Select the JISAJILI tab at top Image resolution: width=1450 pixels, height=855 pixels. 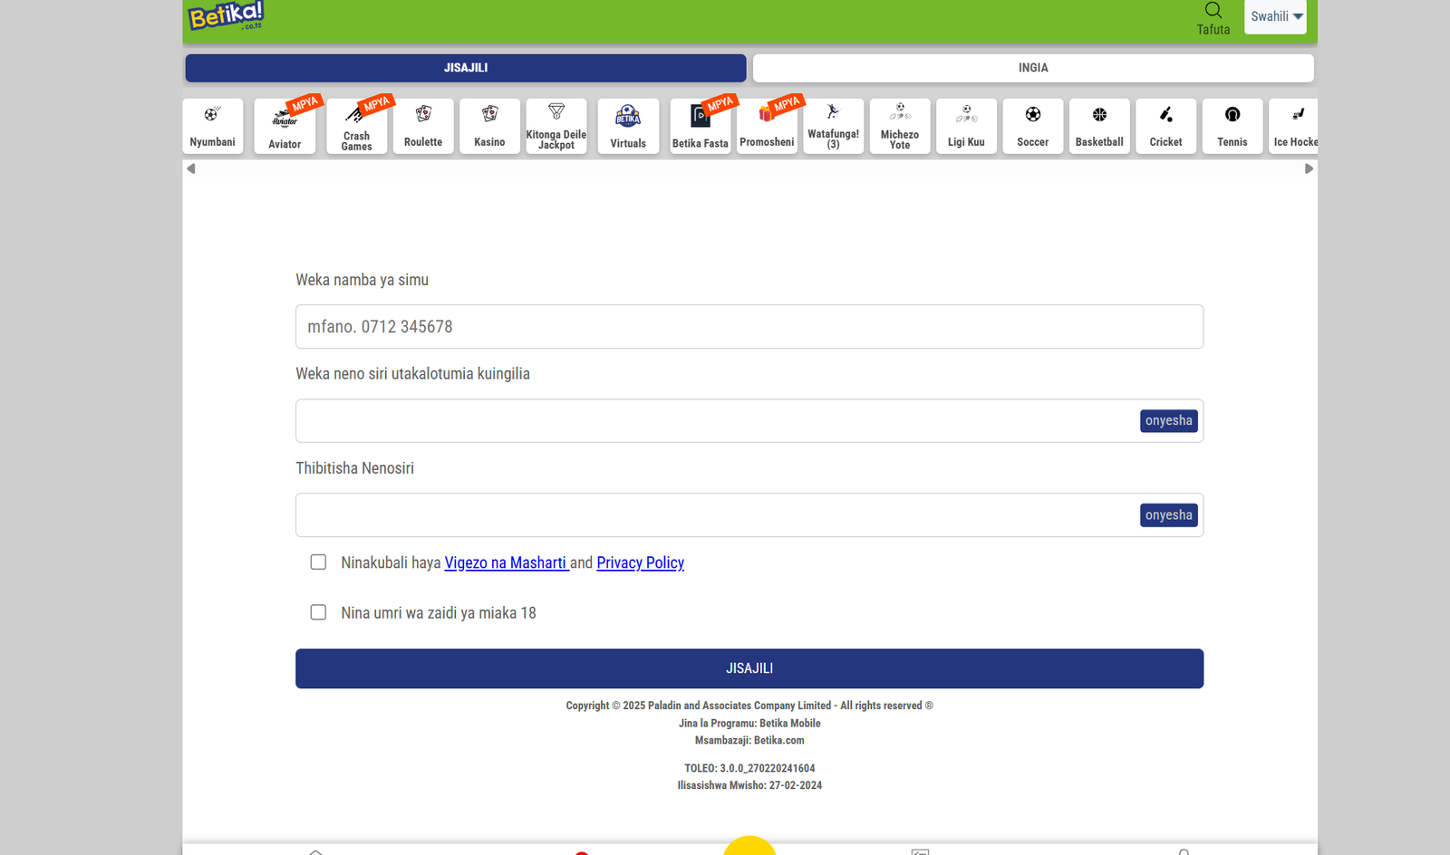click(x=466, y=68)
